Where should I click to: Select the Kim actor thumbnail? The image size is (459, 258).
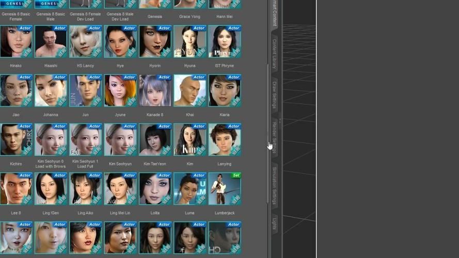point(190,139)
